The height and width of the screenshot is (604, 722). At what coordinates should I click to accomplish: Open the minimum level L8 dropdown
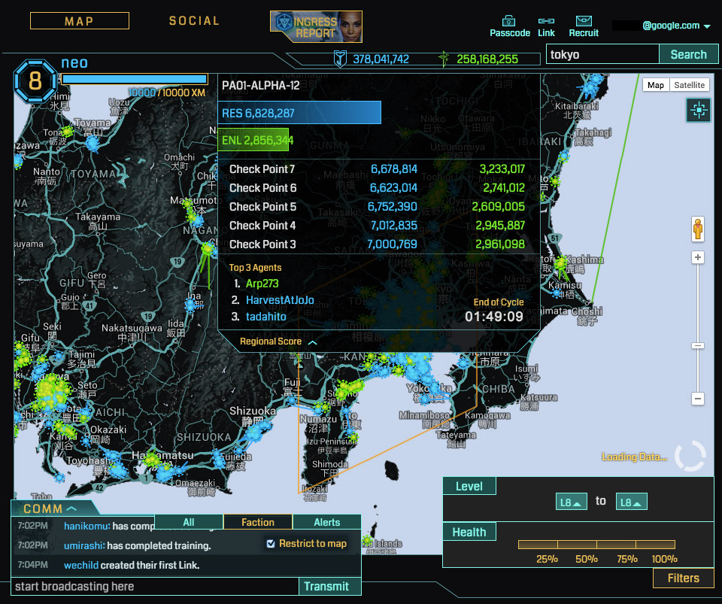point(571,502)
